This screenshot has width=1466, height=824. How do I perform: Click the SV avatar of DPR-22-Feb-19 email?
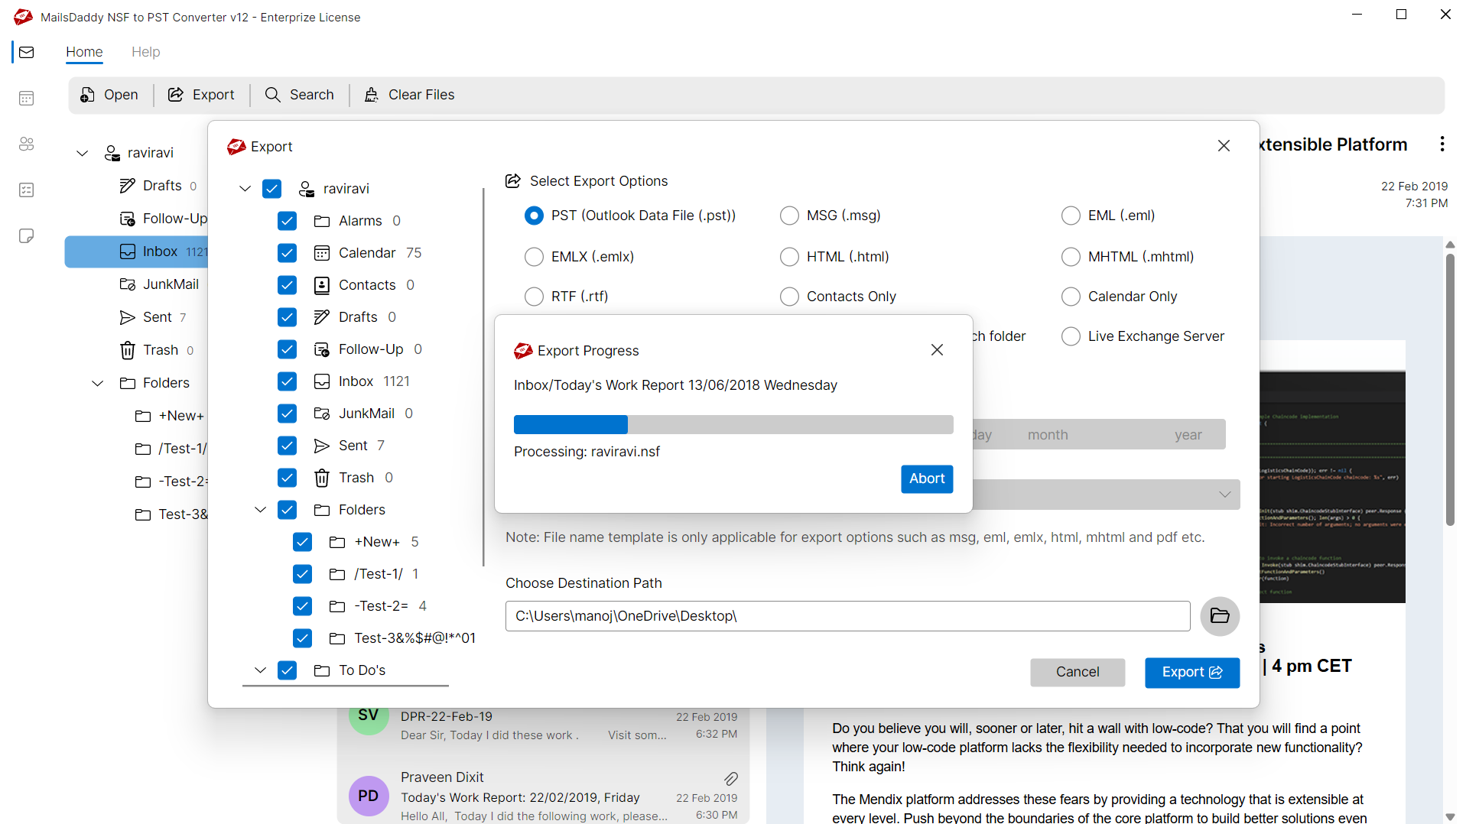click(368, 716)
